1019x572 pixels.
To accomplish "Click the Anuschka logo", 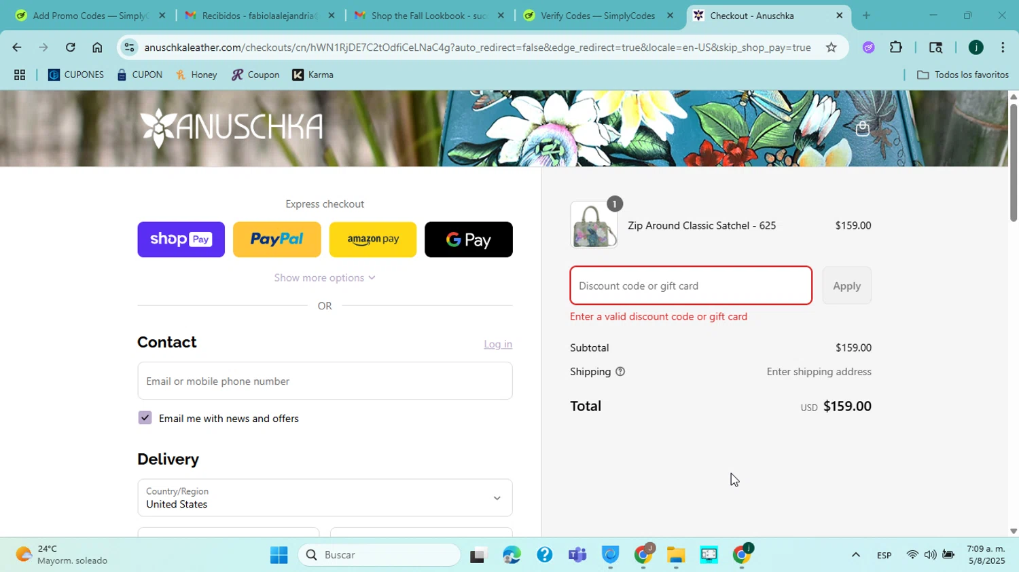I will click(232, 128).
